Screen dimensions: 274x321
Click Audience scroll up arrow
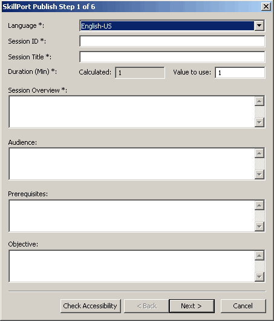point(259,153)
